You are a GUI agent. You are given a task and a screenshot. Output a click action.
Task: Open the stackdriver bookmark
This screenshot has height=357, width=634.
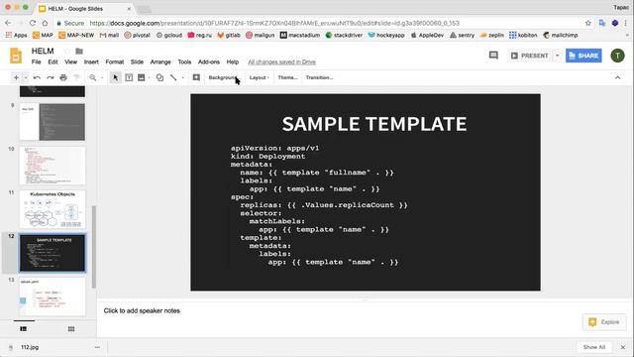tap(344, 36)
